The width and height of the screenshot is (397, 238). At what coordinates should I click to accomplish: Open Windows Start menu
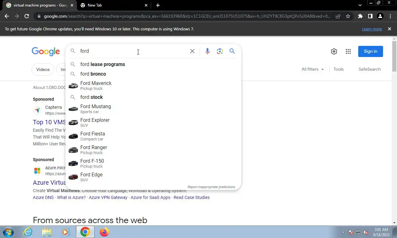click(x=8, y=232)
